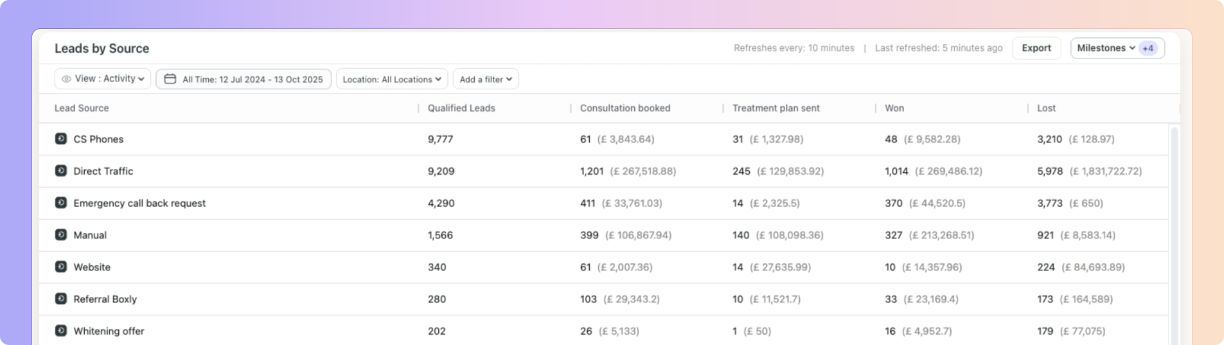Screen dimensions: 1224x345
Task: Select the Emergency call back request row name
Action: (x=139, y=203)
